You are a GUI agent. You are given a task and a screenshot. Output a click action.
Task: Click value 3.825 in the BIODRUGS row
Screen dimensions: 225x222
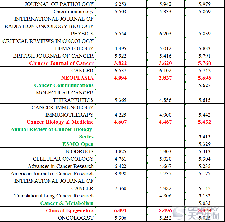click(120, 151)
